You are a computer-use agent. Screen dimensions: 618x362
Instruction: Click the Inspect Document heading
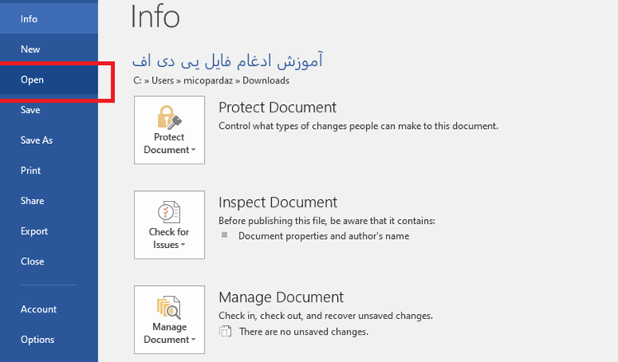tap(278, 202)
